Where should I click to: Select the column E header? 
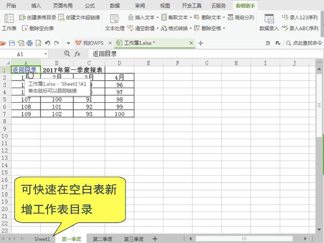(x=148, y=63)
